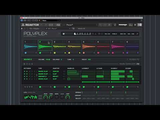Click the orange dice button under sound 5
This screenshot has height=120, width=160.
[x=84, y=53]
